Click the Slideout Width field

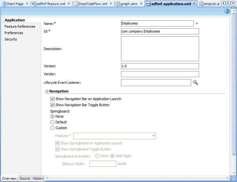(103, 164)
